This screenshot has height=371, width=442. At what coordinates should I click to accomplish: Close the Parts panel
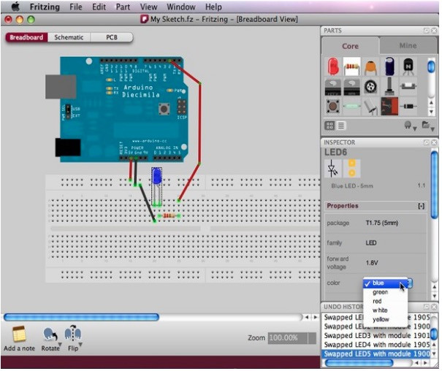(x=434, y=30)
